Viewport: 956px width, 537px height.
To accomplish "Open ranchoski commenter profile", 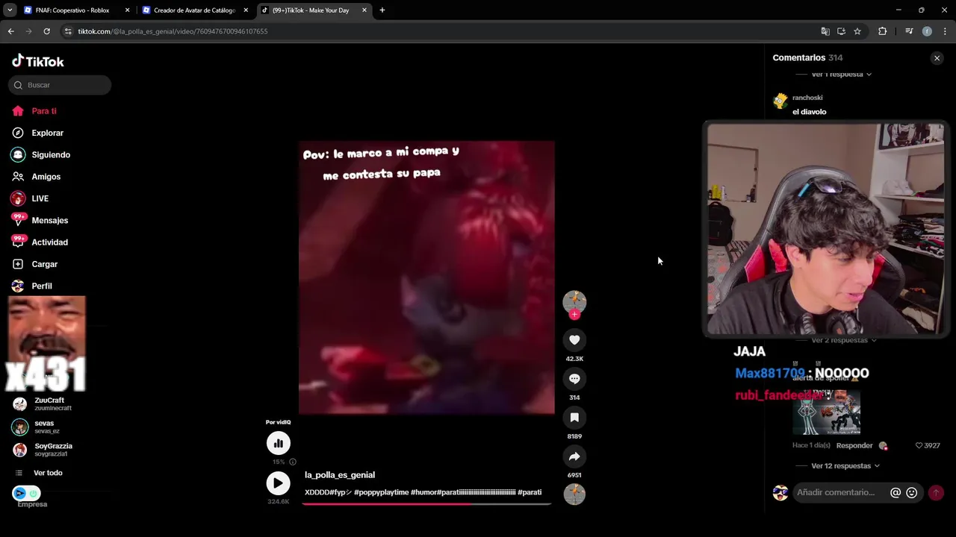I will tap(807, 98).
